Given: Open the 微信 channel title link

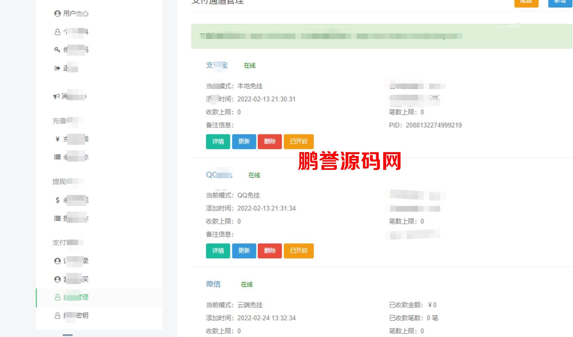Looking at the screenshot, I should point(213,284).
